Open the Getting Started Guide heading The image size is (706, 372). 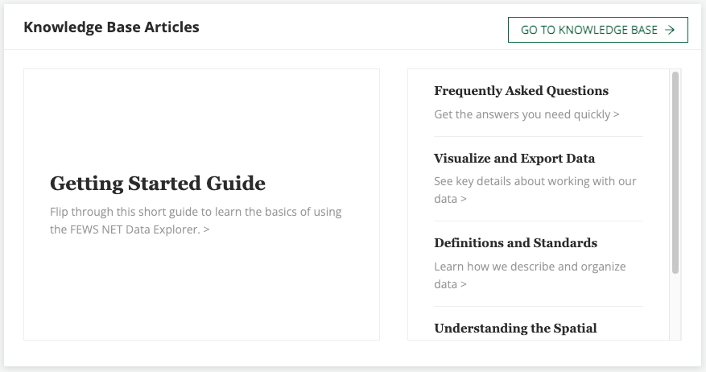pyautogui.click(x=158, y=184)
